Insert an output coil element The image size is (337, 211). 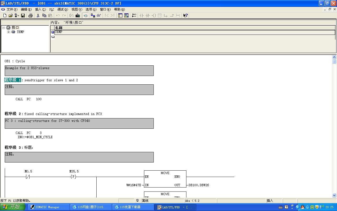[x=154, y=16]
